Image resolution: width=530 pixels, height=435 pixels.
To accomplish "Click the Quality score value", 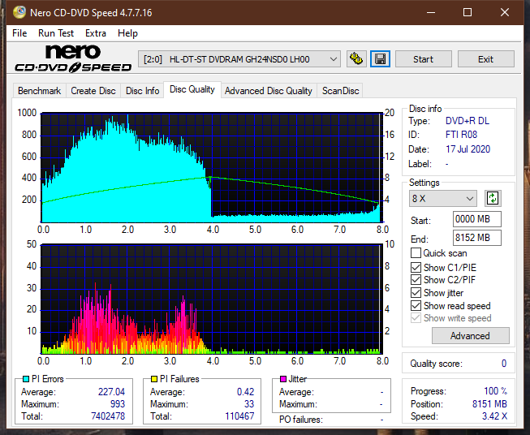I will 504,364.
